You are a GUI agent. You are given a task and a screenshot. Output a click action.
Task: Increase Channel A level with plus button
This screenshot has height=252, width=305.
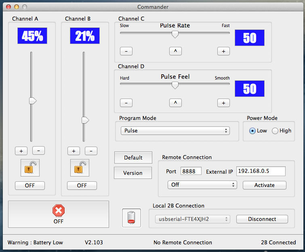click(x=21, y=151)
